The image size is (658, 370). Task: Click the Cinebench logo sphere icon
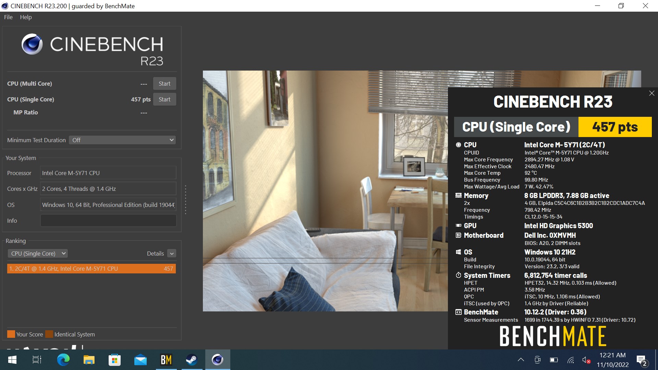[x=32, y=44]
